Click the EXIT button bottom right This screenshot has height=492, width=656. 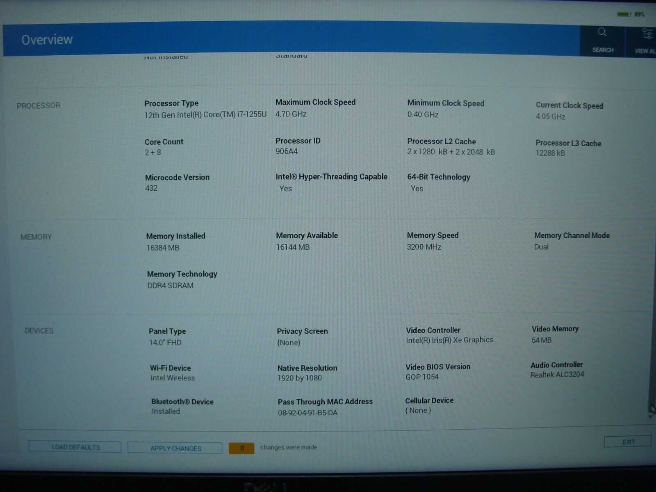click(627, 442)
